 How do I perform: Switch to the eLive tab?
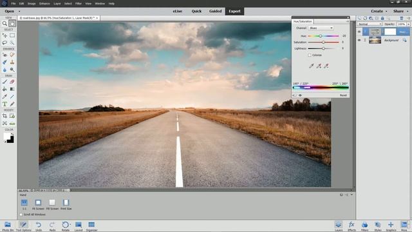(178, 12)
